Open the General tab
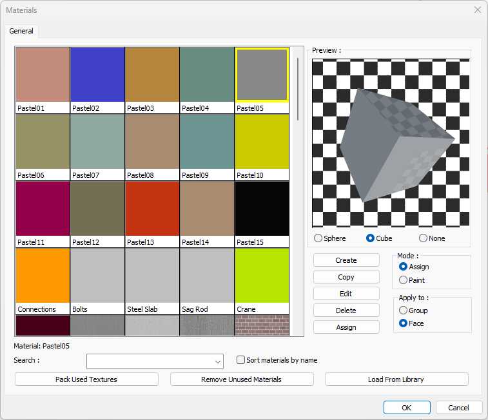The width and height of the screenshot is (488, 420). (21, 31)
